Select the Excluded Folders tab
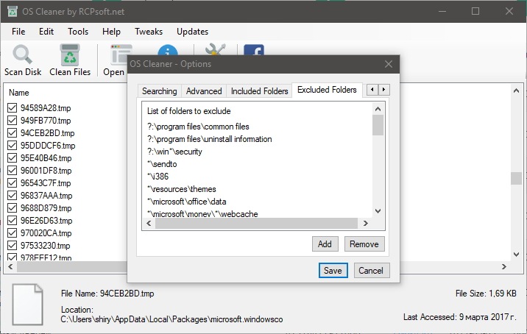 (327, 90)
